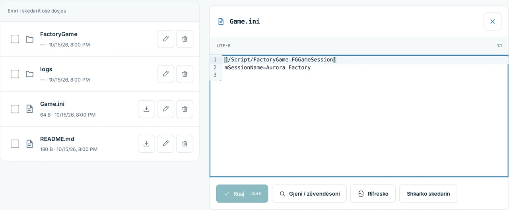Download the Game.ini file
The height and width of the screenshot is (210, 509).
(x=146, y=109)
